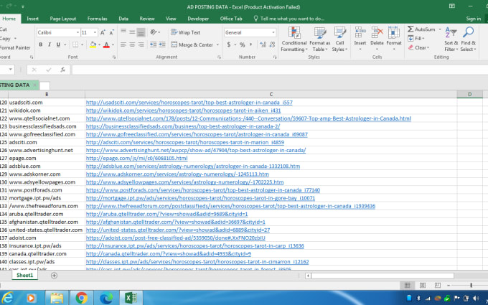The height and width of the screenshot is (305, 488).
Task: Align text left
Action: pos(123,44)
